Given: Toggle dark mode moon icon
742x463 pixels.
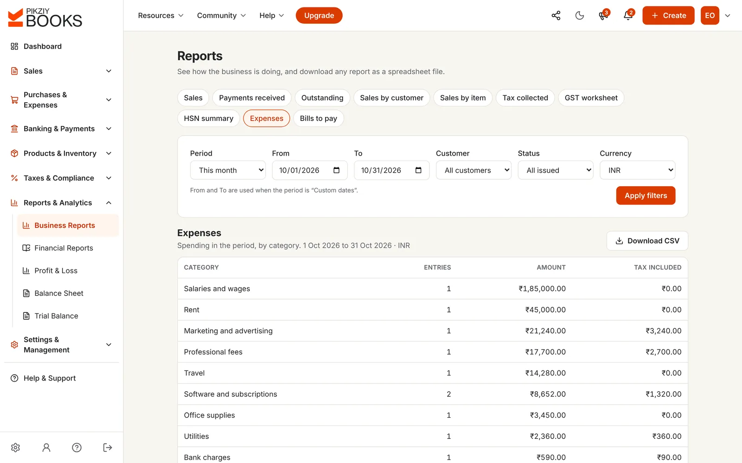Looking at the screenshot, I should (x=579, y=15).
